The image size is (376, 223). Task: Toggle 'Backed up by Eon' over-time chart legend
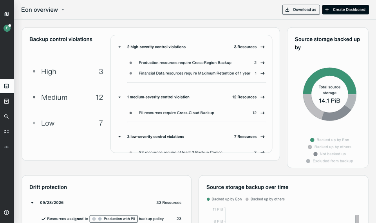[224, 199]
